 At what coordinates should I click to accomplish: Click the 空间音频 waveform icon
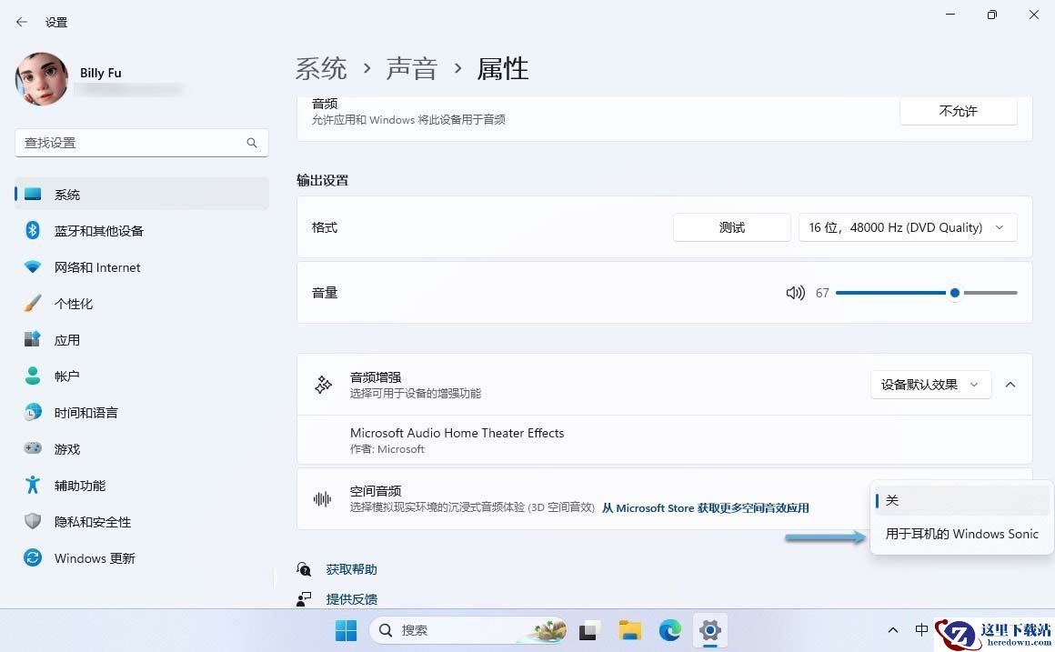click(322, 499)
